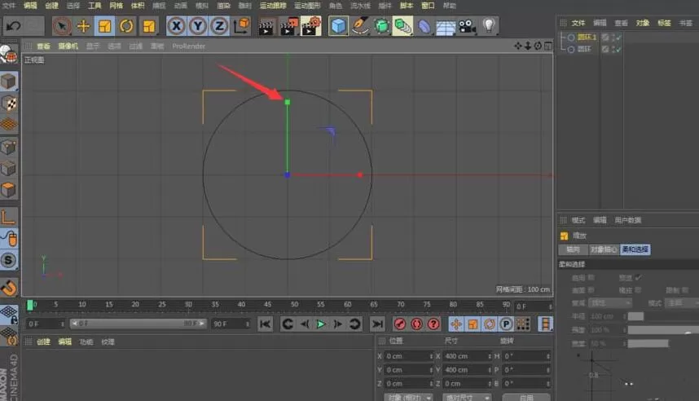Click the green playhead at frame 0
This screenshot has width=699, height=401.
click(x=30, y=305)
